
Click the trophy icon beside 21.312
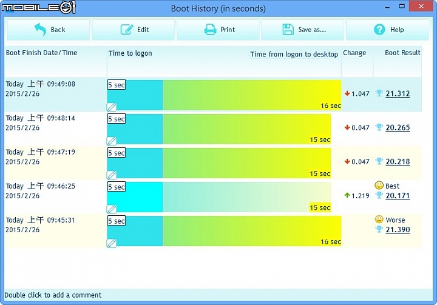[x=379, y=93]
